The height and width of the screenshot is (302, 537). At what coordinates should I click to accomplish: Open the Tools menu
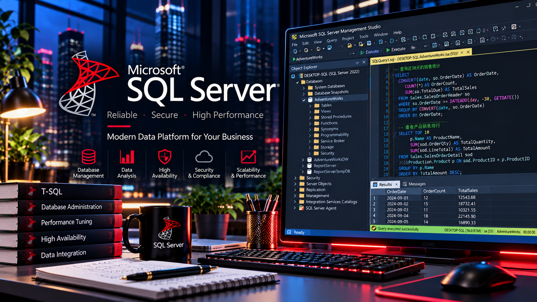tap(364, 37)
